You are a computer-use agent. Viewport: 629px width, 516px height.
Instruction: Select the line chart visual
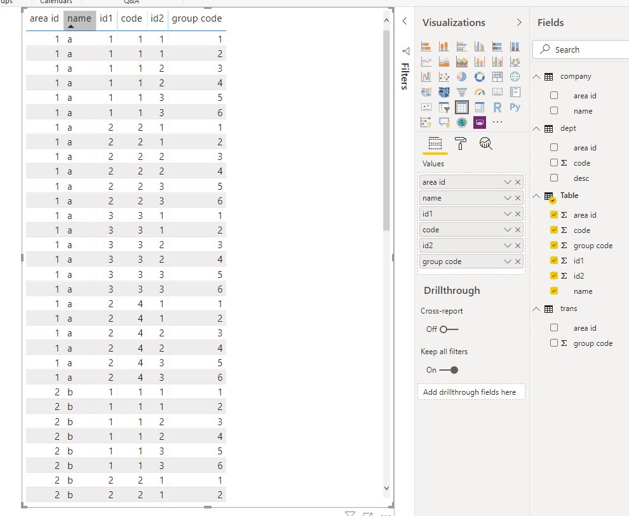click(426, 62)
